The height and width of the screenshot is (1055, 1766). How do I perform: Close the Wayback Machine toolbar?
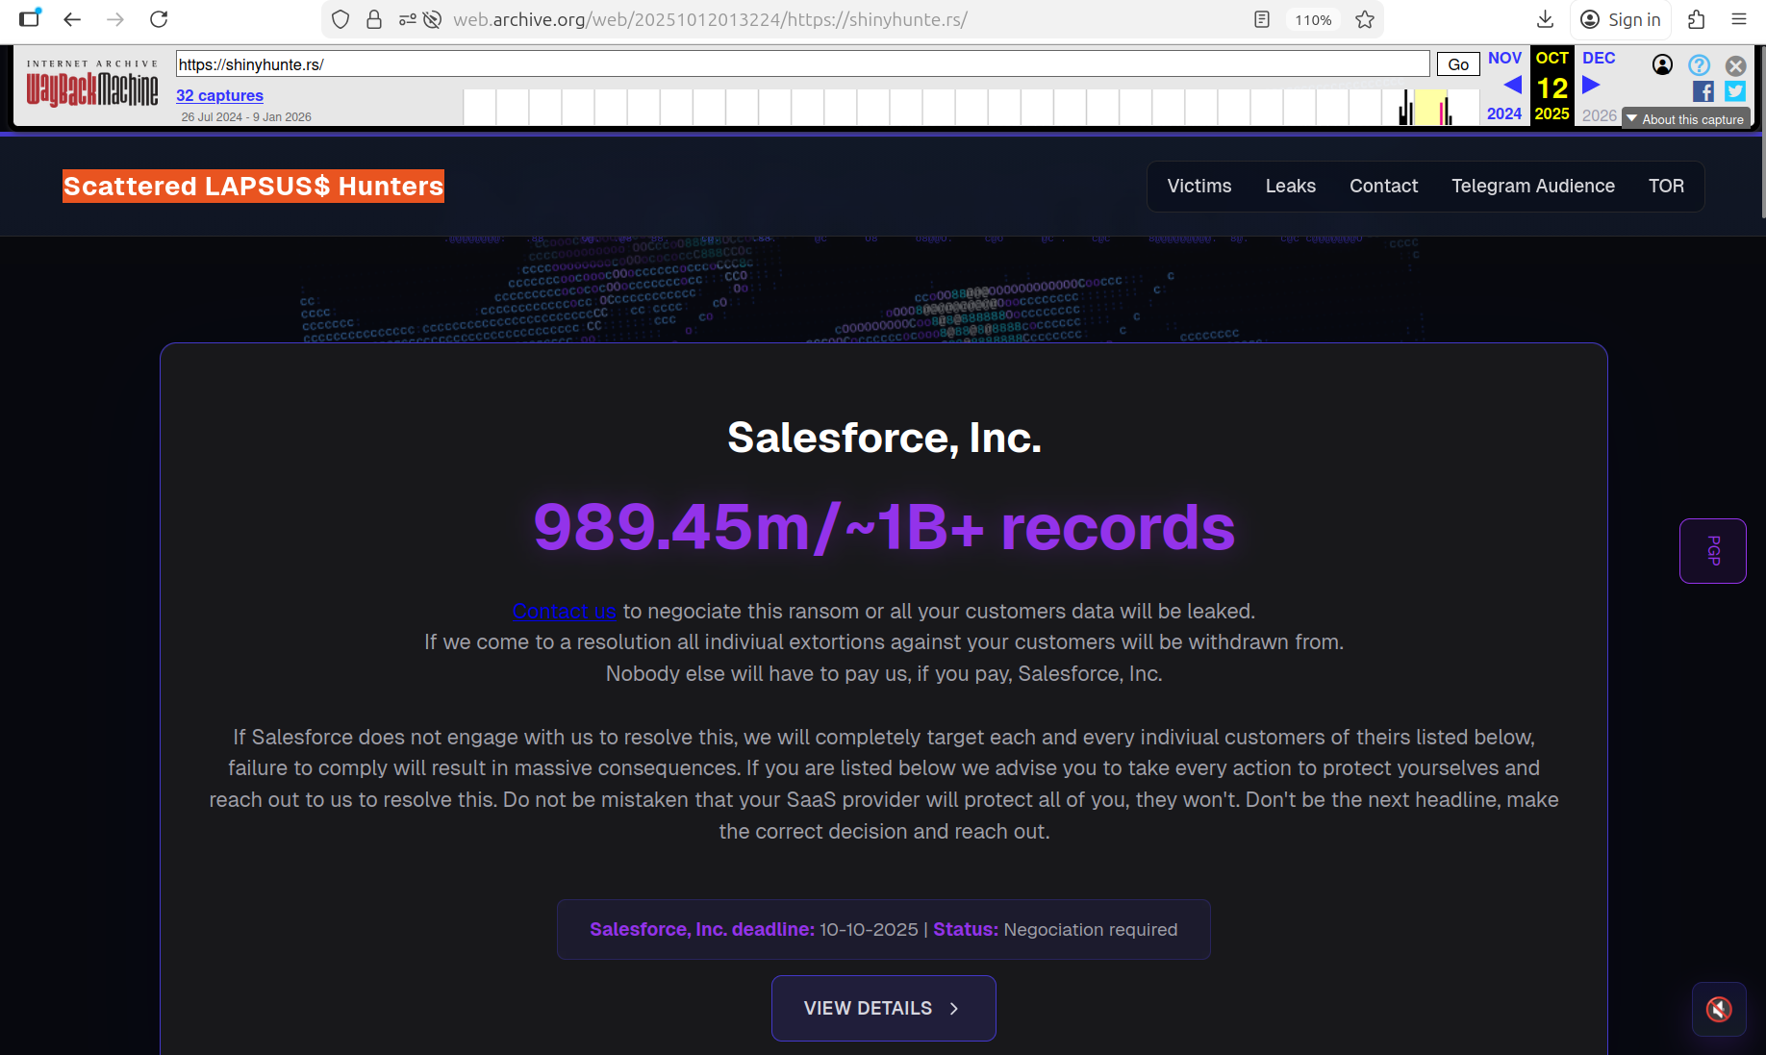pos(1735,65)
